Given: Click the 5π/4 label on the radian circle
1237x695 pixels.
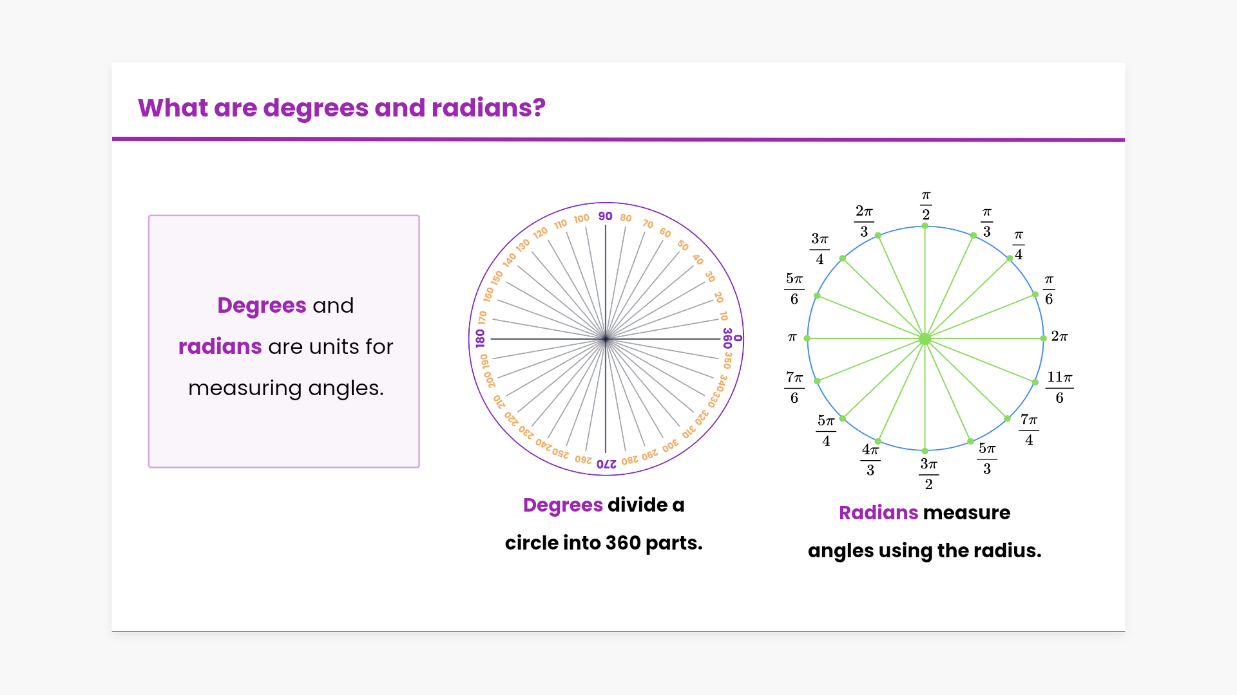Looking at the screenshot, I should 826,430.
